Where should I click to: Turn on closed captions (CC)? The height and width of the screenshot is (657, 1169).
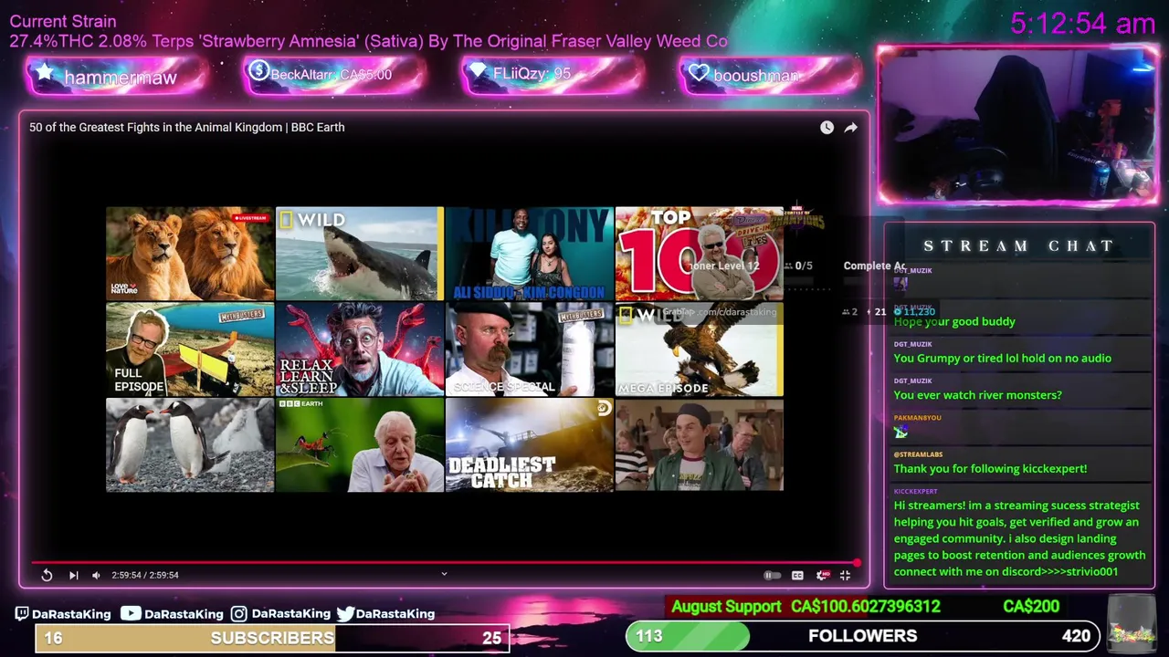[797, 575]
